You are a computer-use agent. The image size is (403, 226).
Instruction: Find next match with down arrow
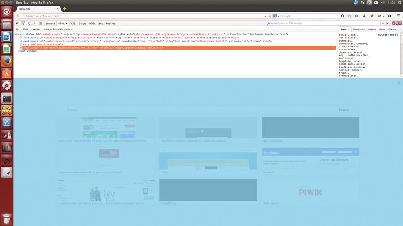(387, 23)
